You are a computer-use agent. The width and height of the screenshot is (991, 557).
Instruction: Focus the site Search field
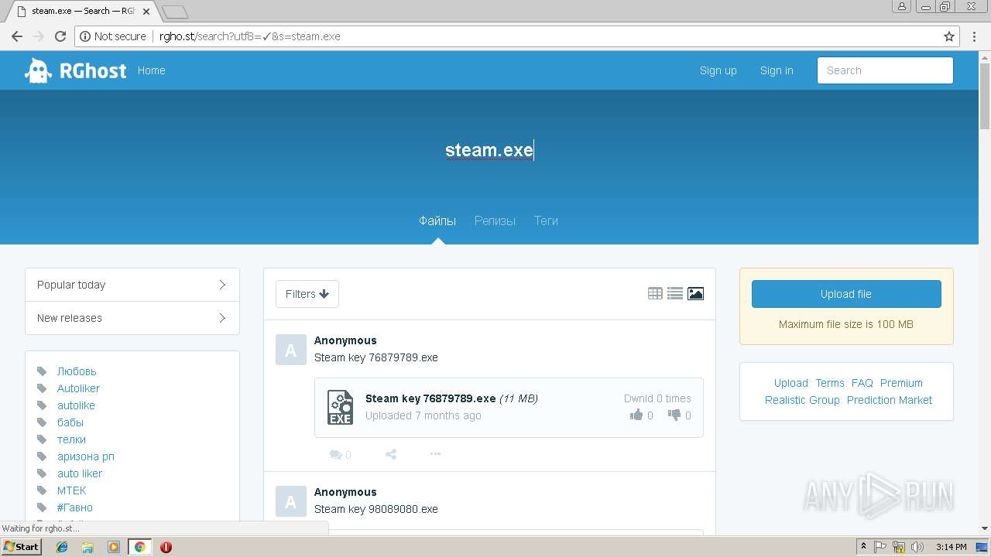[x=885, y=70]
